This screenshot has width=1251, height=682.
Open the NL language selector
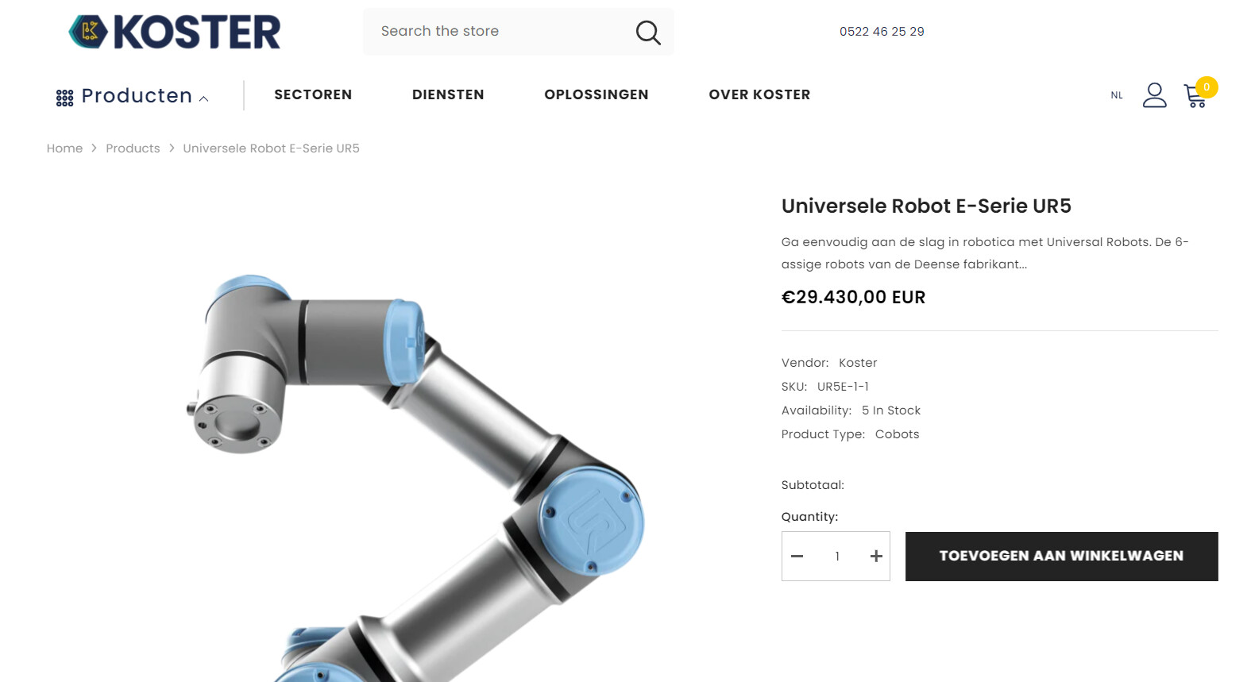click(1117, 95)
